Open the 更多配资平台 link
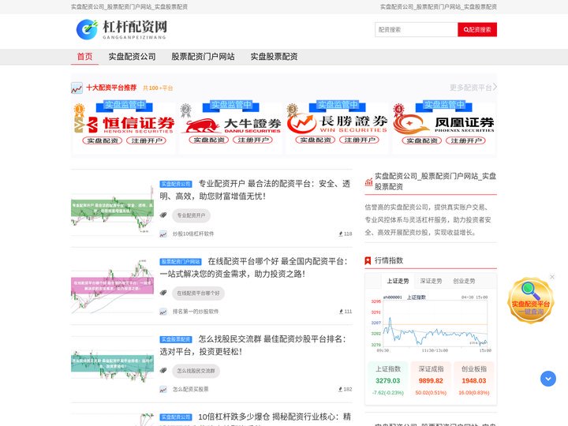This screenshot has height=426, width=568. point(473,88)
